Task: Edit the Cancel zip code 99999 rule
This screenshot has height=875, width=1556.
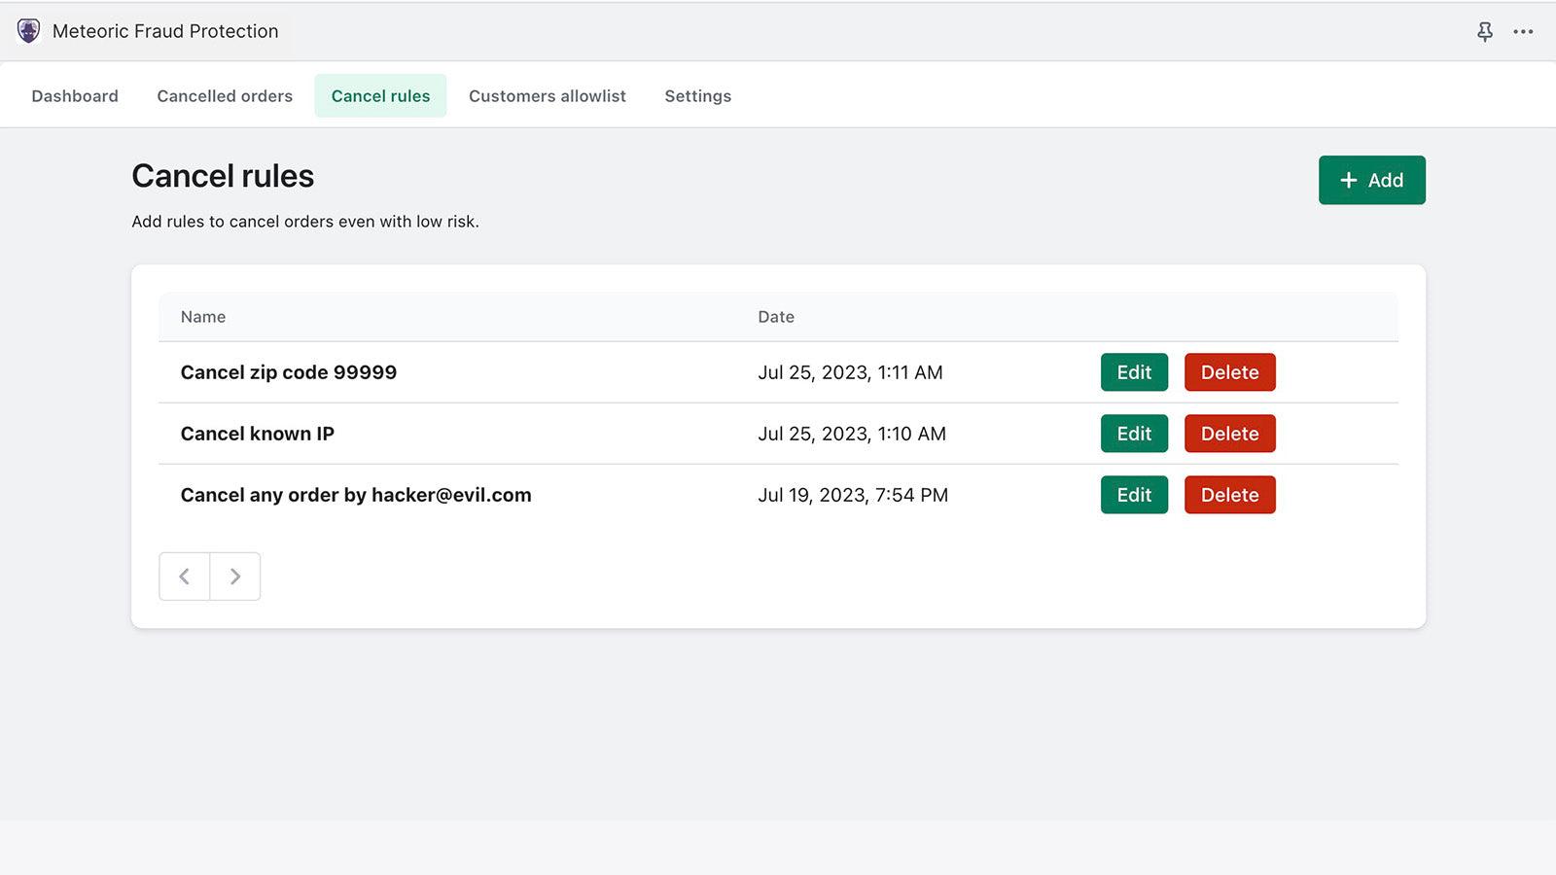Action: coord(1134,372)
